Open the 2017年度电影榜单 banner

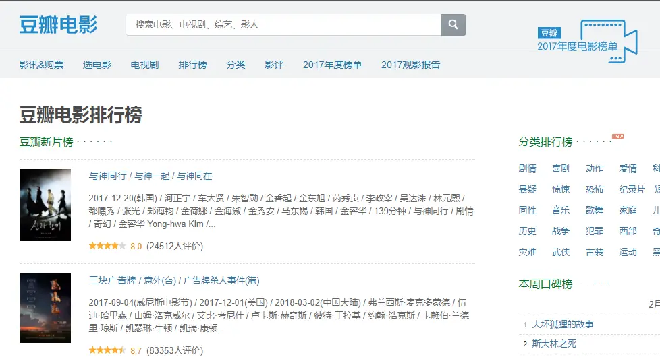[587, 41]
